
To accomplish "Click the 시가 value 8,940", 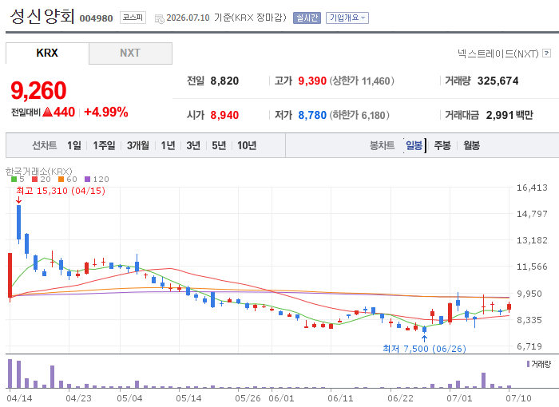I will (224, 115).
